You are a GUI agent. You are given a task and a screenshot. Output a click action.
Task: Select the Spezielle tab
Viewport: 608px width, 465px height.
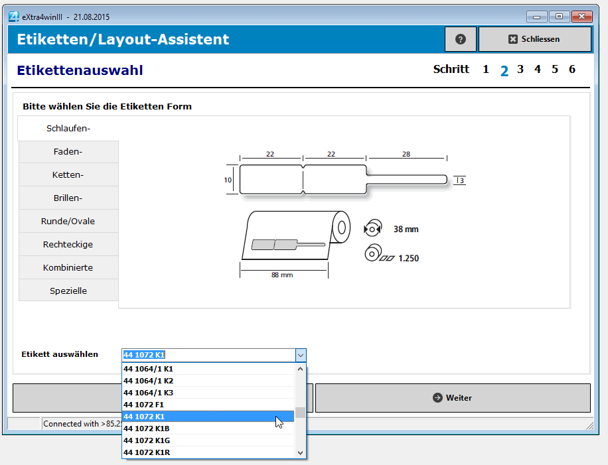click(68, 291)
